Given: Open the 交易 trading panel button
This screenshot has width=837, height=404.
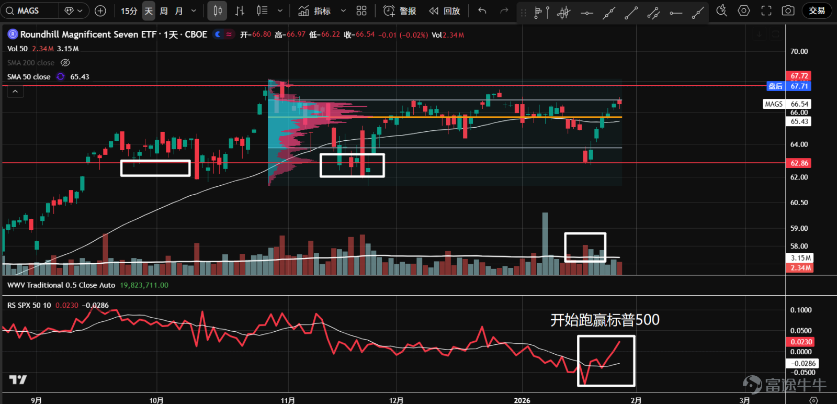Looking at the screenshot, I should tap(817, 10).
